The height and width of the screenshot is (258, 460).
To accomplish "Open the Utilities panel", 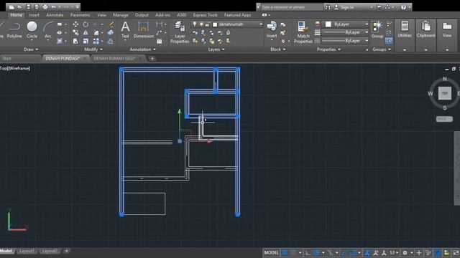I will 405,29.
